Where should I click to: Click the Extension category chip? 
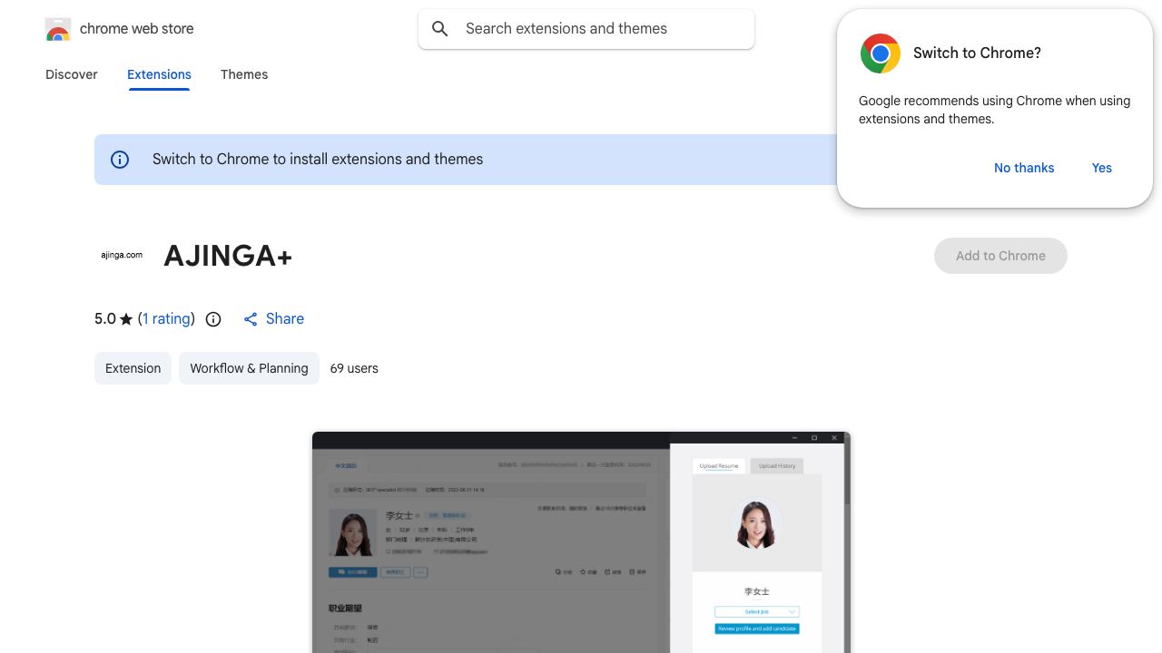133,368
